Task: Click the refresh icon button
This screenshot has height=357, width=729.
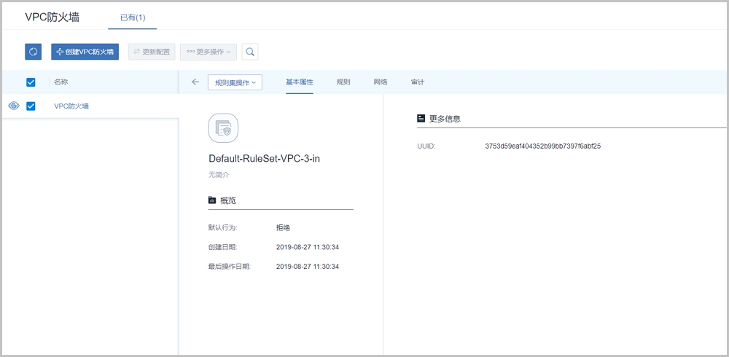Action: pos(34,52)
